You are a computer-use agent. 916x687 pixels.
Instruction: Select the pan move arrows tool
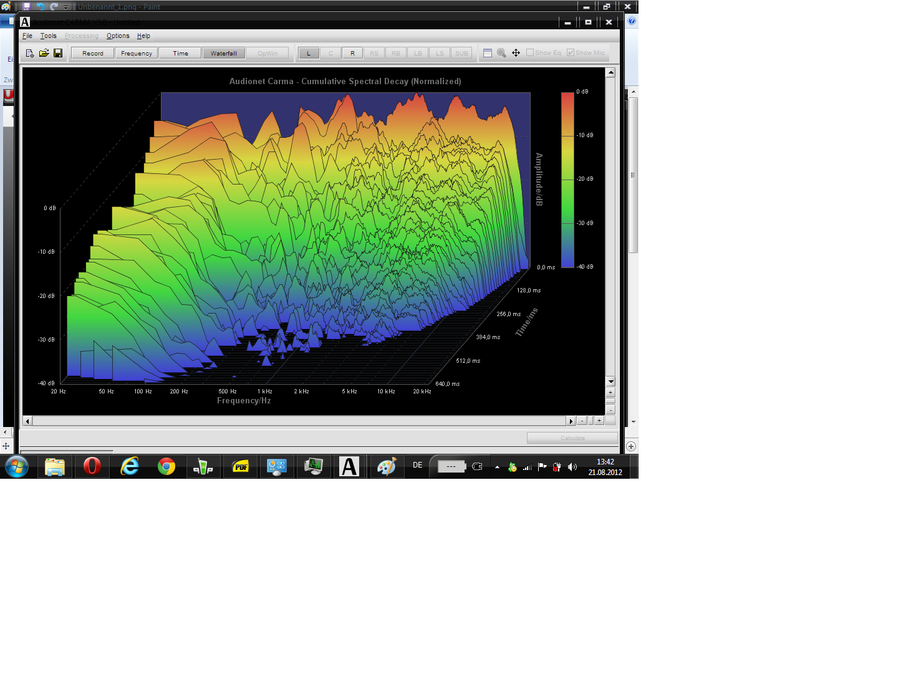516,53
